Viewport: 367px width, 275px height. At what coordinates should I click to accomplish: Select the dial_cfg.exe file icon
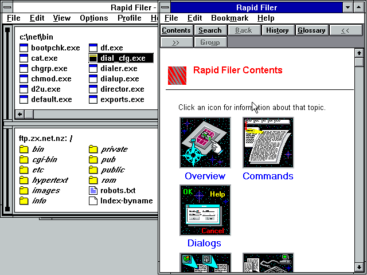tap(93, 58)
